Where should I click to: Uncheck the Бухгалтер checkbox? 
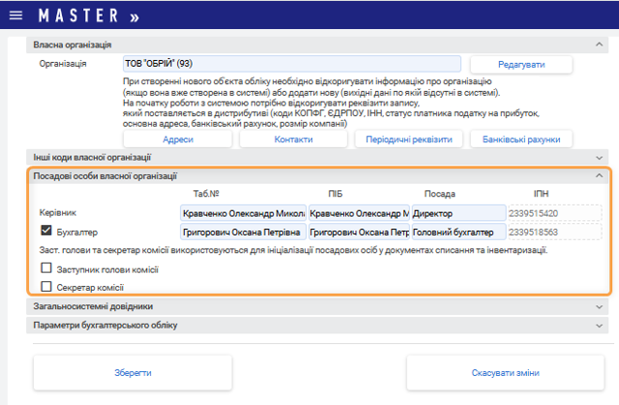pyautogui.click(x=46, y=232)
